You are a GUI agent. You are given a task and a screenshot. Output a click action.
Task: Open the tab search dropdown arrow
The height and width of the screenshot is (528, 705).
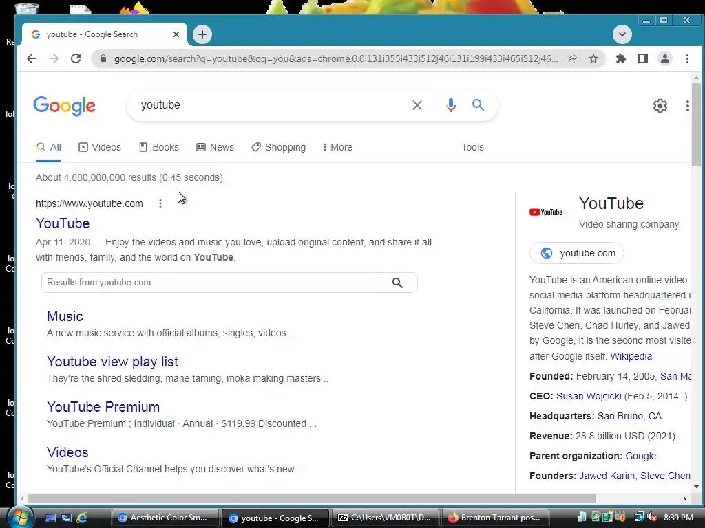tap(622, 34)
